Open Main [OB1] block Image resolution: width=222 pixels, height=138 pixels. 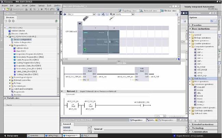coord(21,51)
